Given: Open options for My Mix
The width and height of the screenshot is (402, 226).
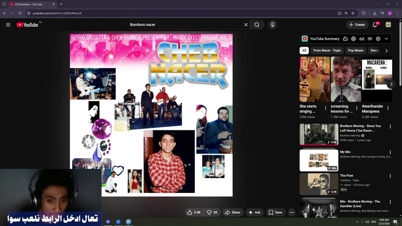Looking at the screenshot, I should tap(390, 153).
